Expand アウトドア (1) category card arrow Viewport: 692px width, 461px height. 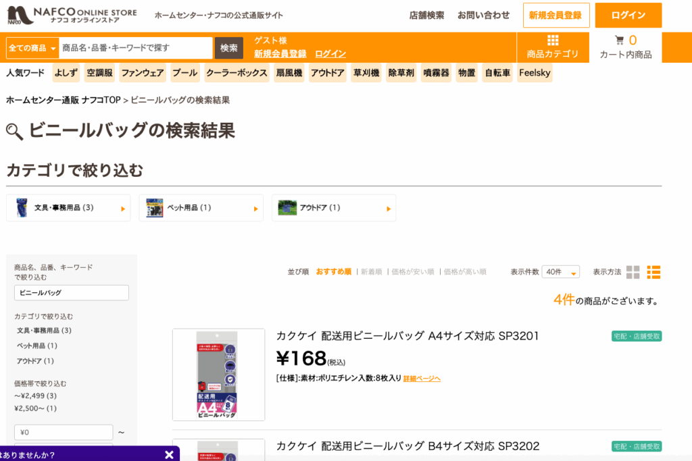pyautogui.click(x=389, y=209)
